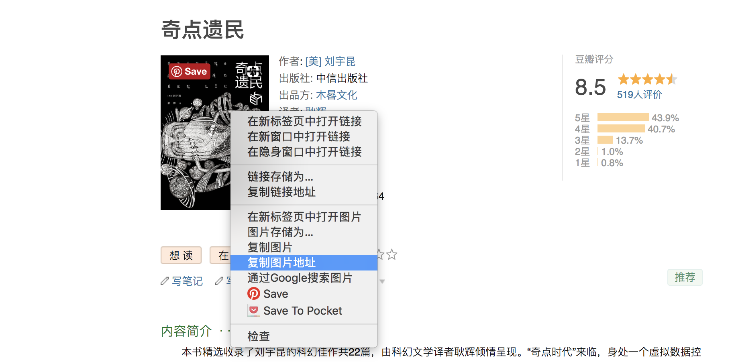Open author link [美] 刘宇昆
Viewport: 730px width, 362px height.
(330, 61)
